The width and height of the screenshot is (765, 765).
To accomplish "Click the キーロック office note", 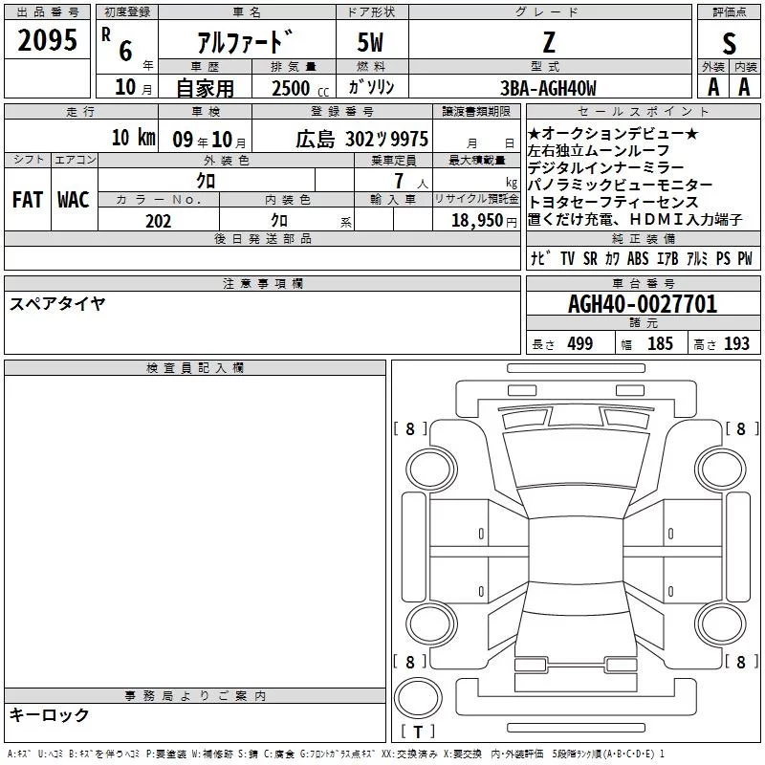I will pyautogui.click(x=50, y=715).
